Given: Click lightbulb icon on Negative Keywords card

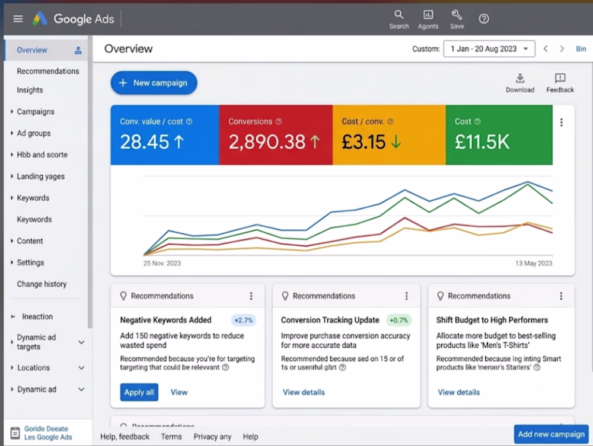Looking at the screenshot, I should 123,296.
